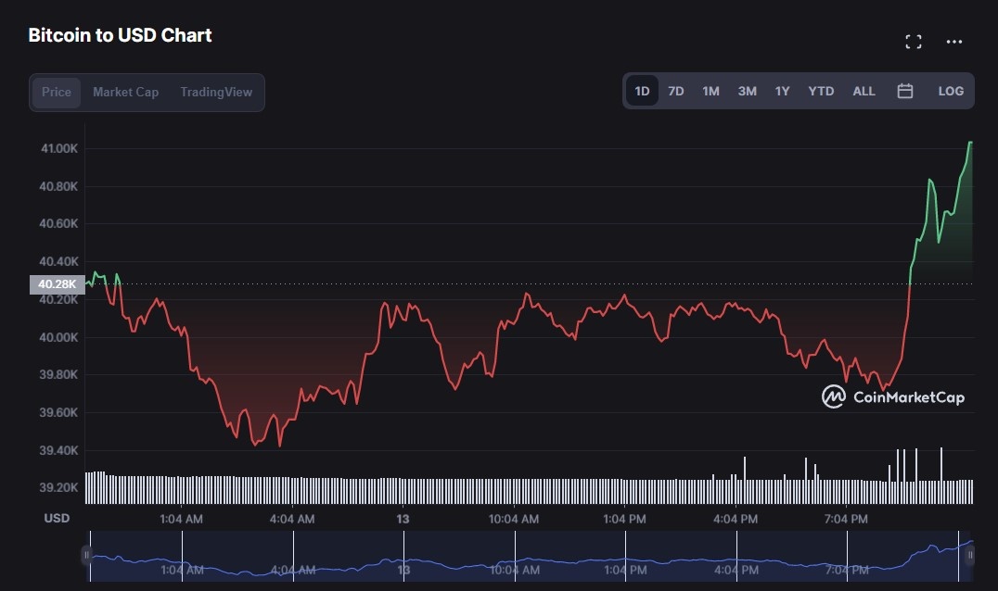This screenshot has height=591, width=998.
Task: Click the Bitcoin to USD Chart title
Action: [x=120, y=35]
